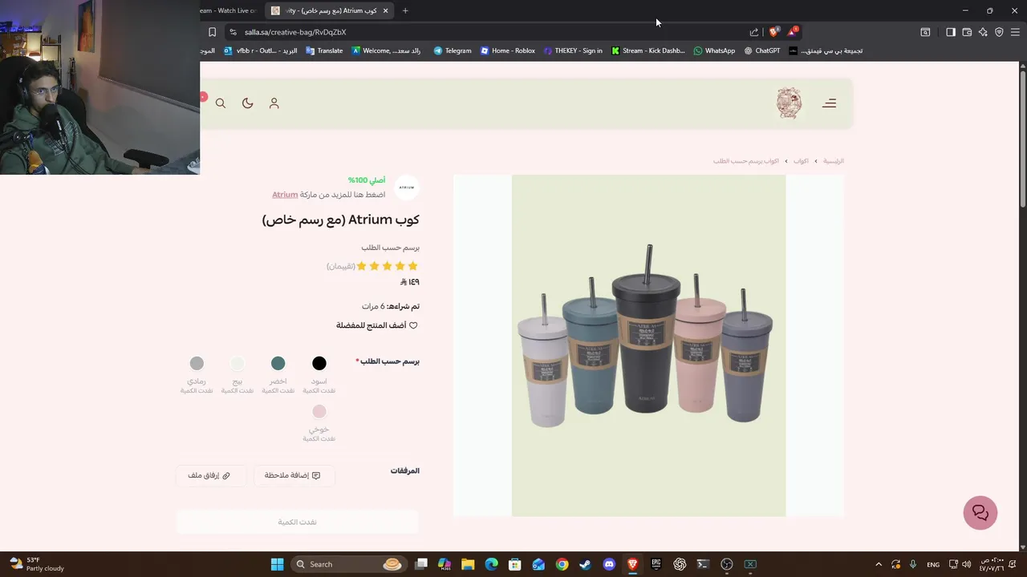
Task: Open the Home - Roblox bookmark
Action: point(508,50)
